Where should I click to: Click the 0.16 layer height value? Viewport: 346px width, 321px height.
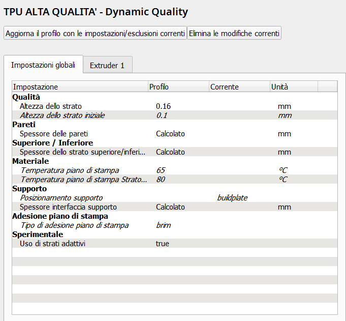[x=164, y=106]
